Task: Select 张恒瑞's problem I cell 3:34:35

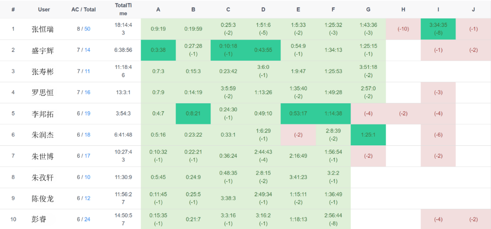Action: 438,29
